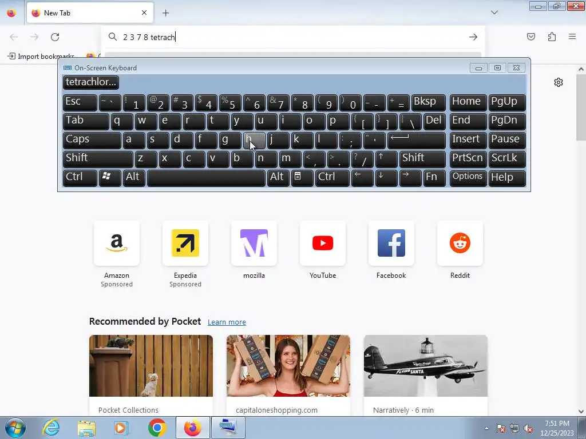
Task: Click the letter o key on keyboard
Action: 314,121
